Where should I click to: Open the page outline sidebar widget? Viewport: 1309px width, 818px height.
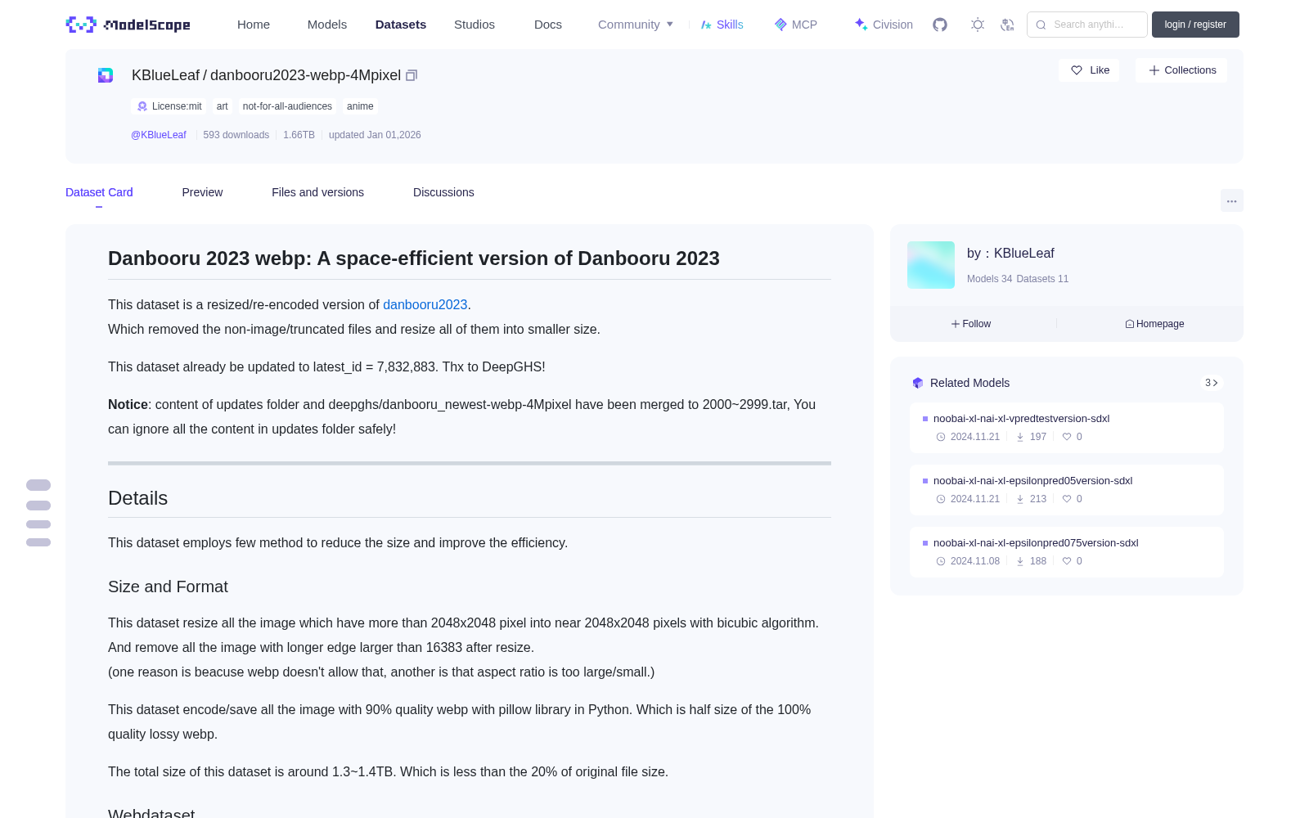pyautogui.click(x=38, y=513)
